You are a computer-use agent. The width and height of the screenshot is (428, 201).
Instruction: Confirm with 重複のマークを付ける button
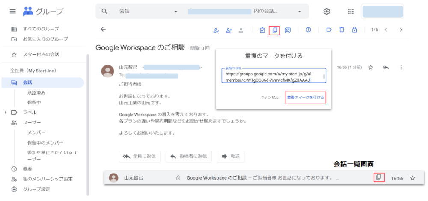(306, 98)
